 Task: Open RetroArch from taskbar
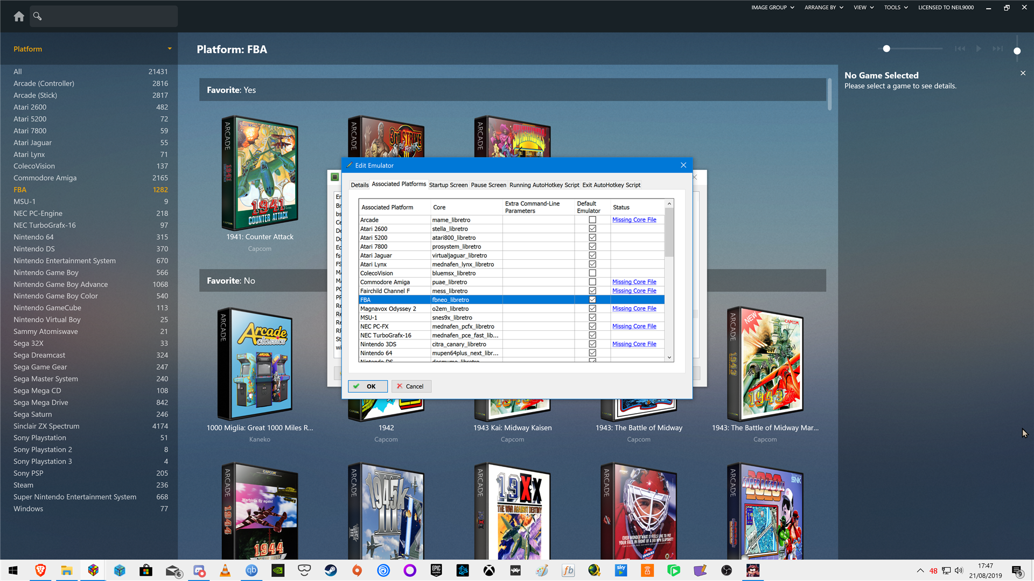(515, 570)
